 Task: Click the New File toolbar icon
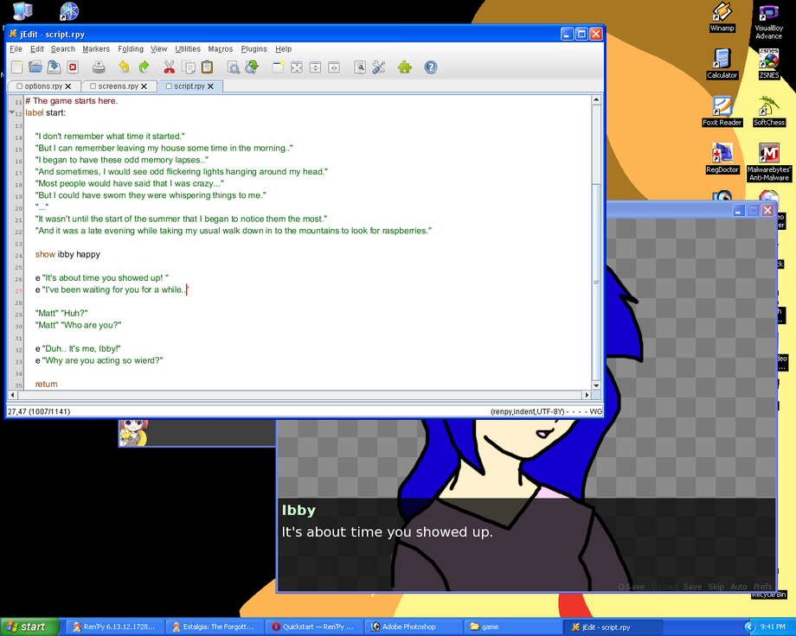click(x=16, y=67)
